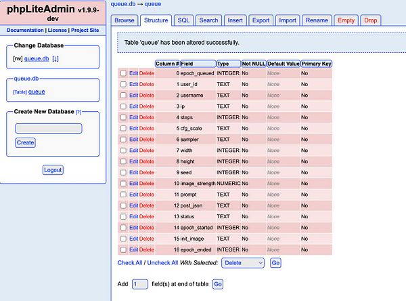Tick the prompt row checkbox

(x=123, y=195)
